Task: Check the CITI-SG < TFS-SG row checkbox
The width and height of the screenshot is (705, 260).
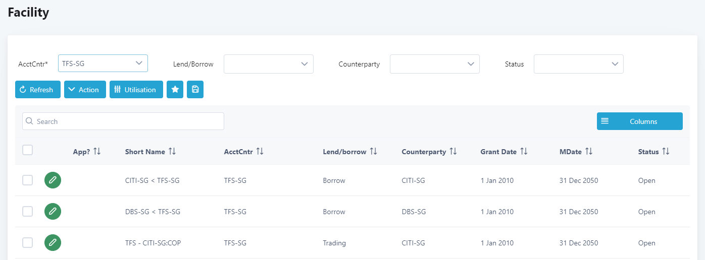Action: click(28, 180)
